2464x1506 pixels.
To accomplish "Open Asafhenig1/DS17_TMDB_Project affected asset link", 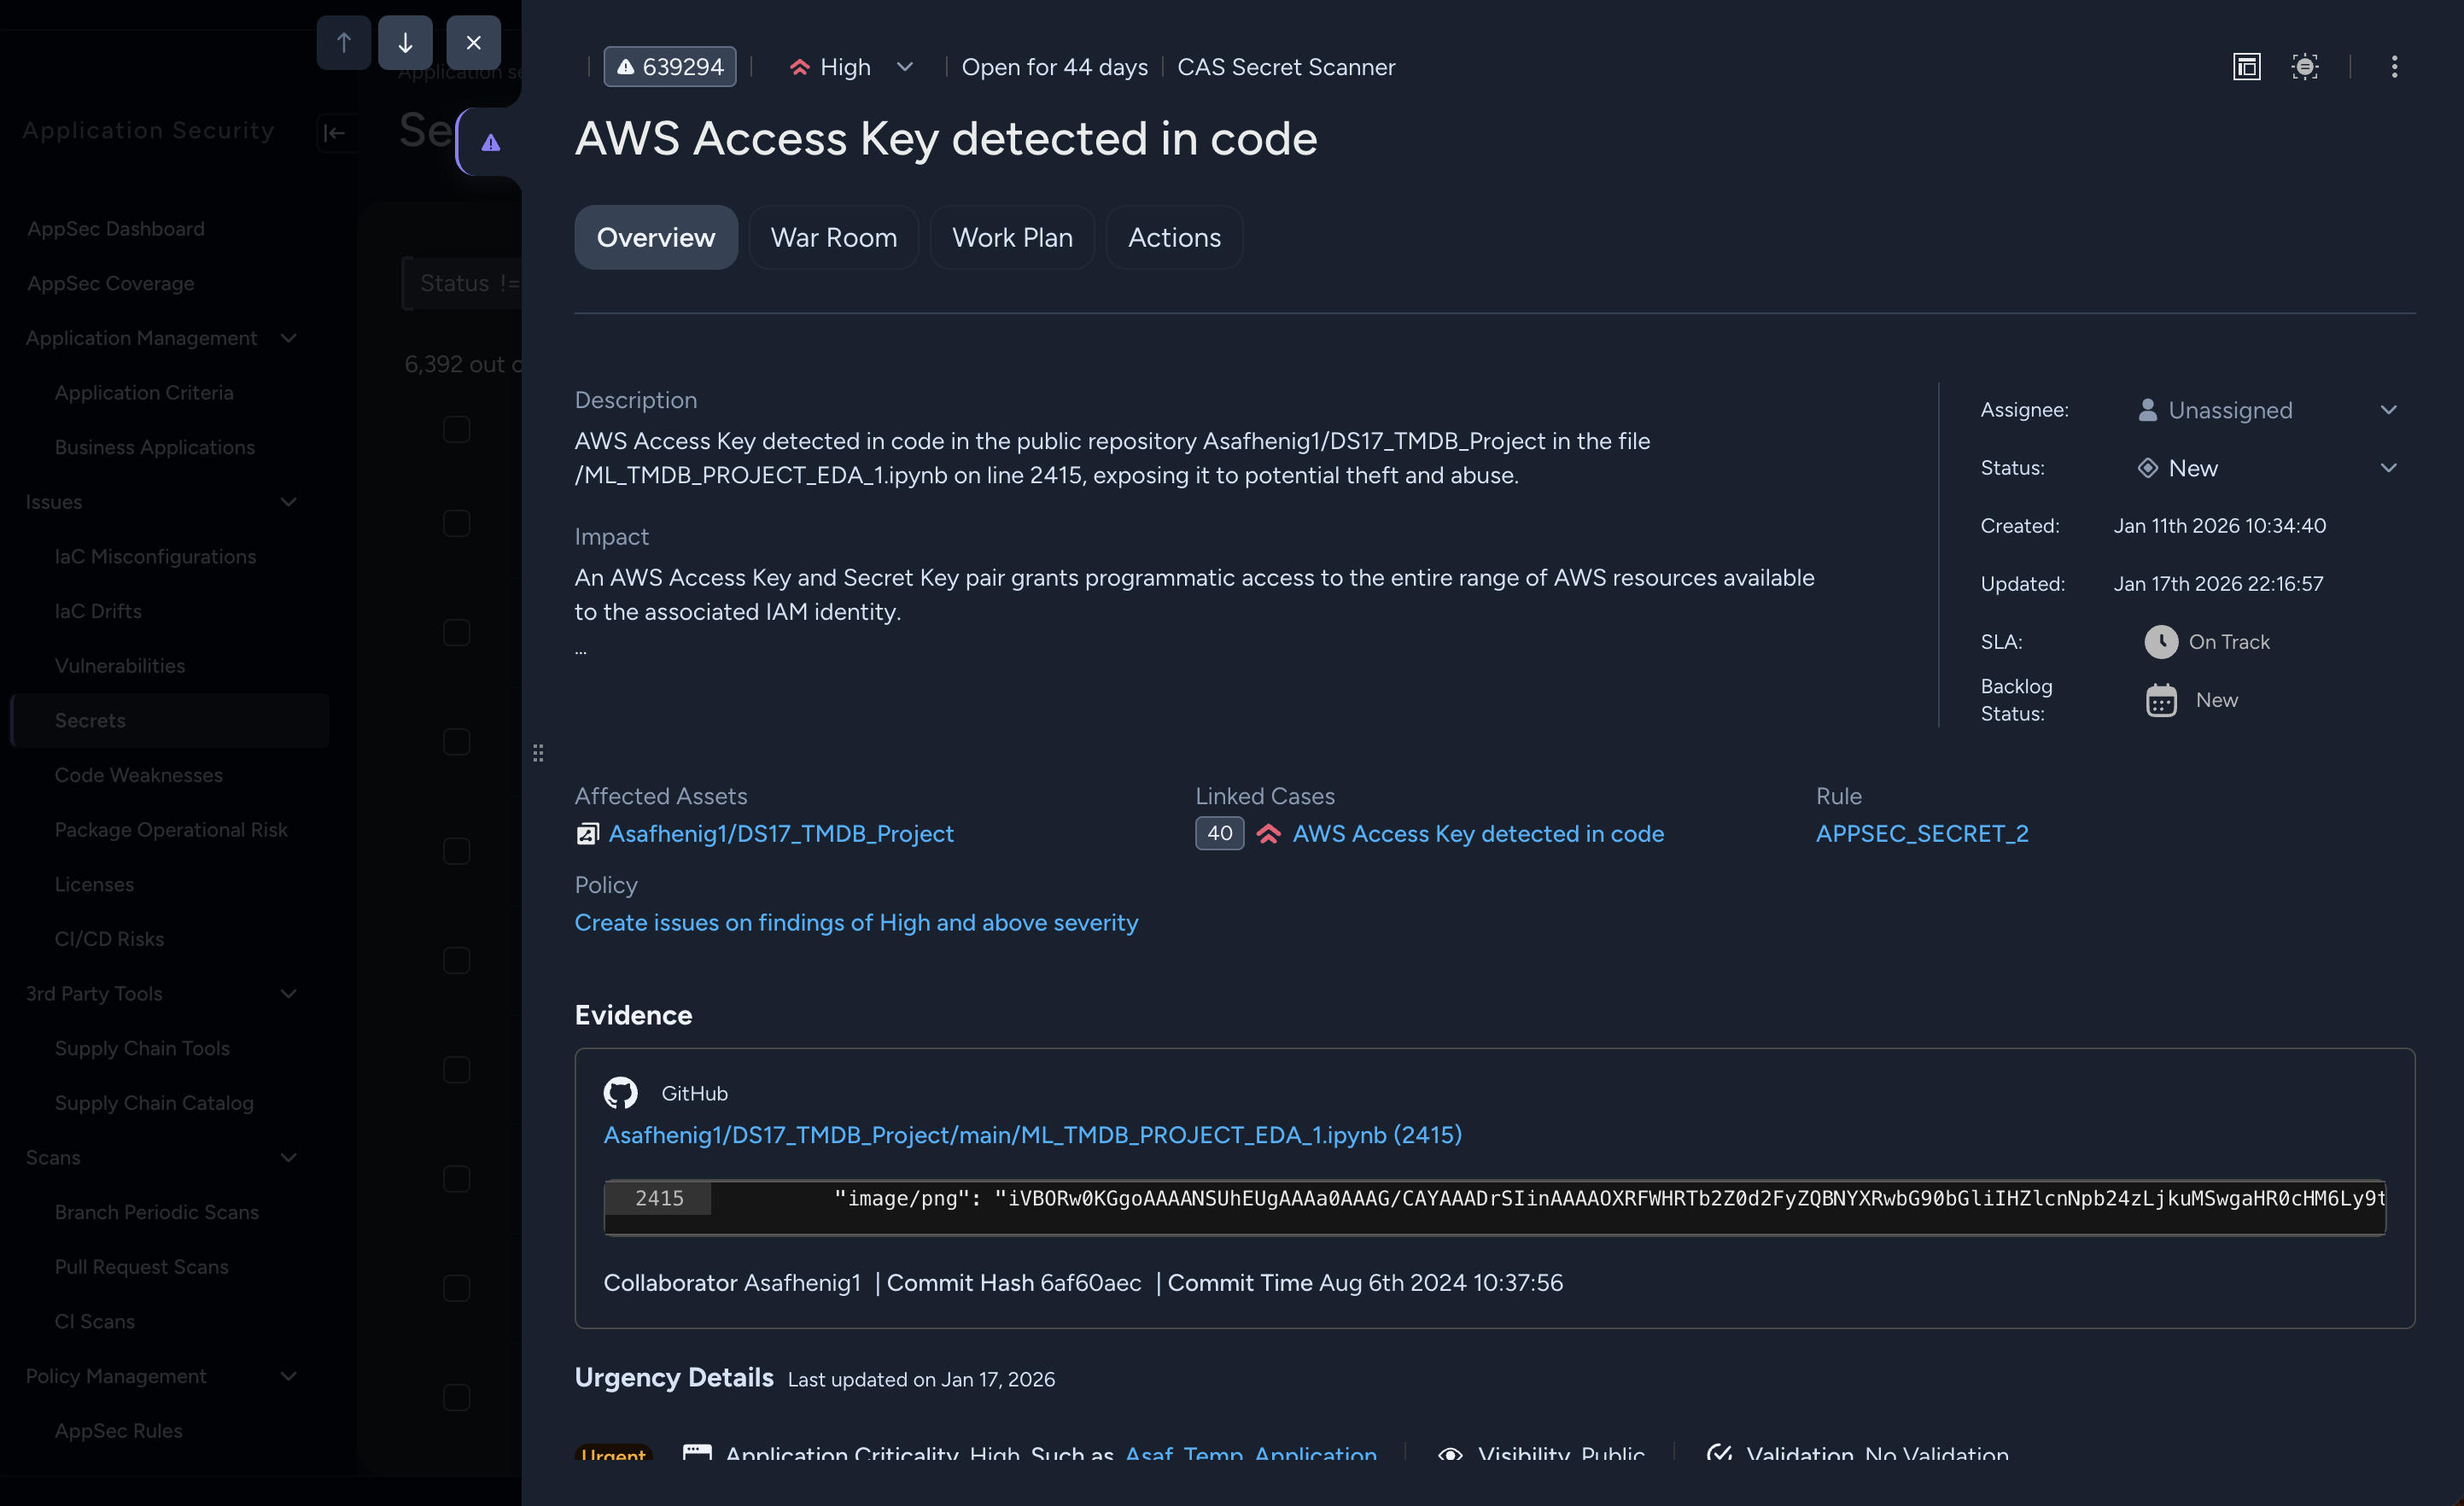I will (780, 834).
